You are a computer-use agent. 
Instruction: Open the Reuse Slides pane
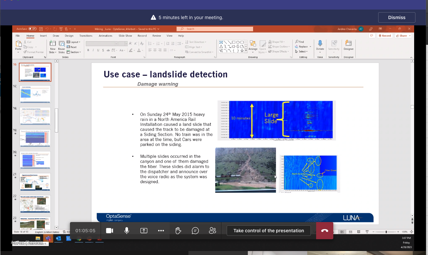pos(62,47)
